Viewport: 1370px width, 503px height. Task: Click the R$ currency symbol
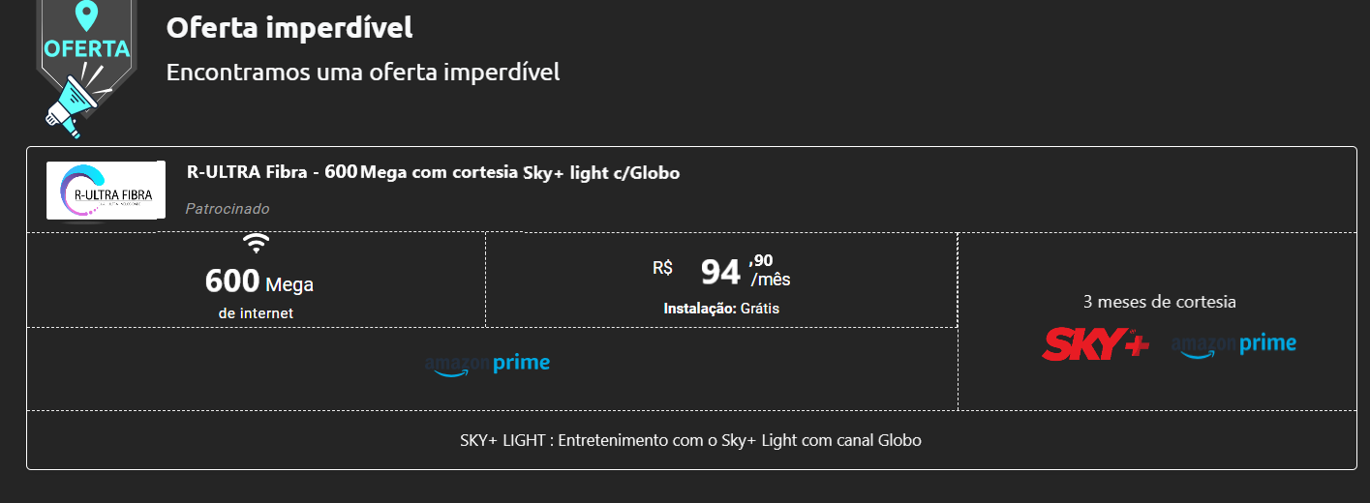pyautogui.click(x=662, y=268)
